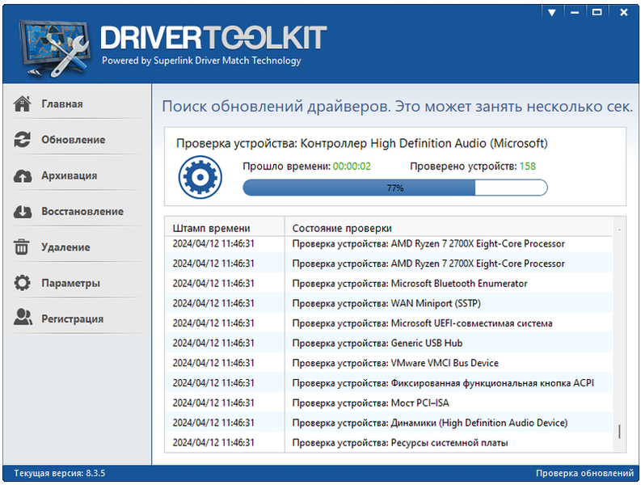
Task: Click the checked devices count 158
Action: [x=527, y=167]
